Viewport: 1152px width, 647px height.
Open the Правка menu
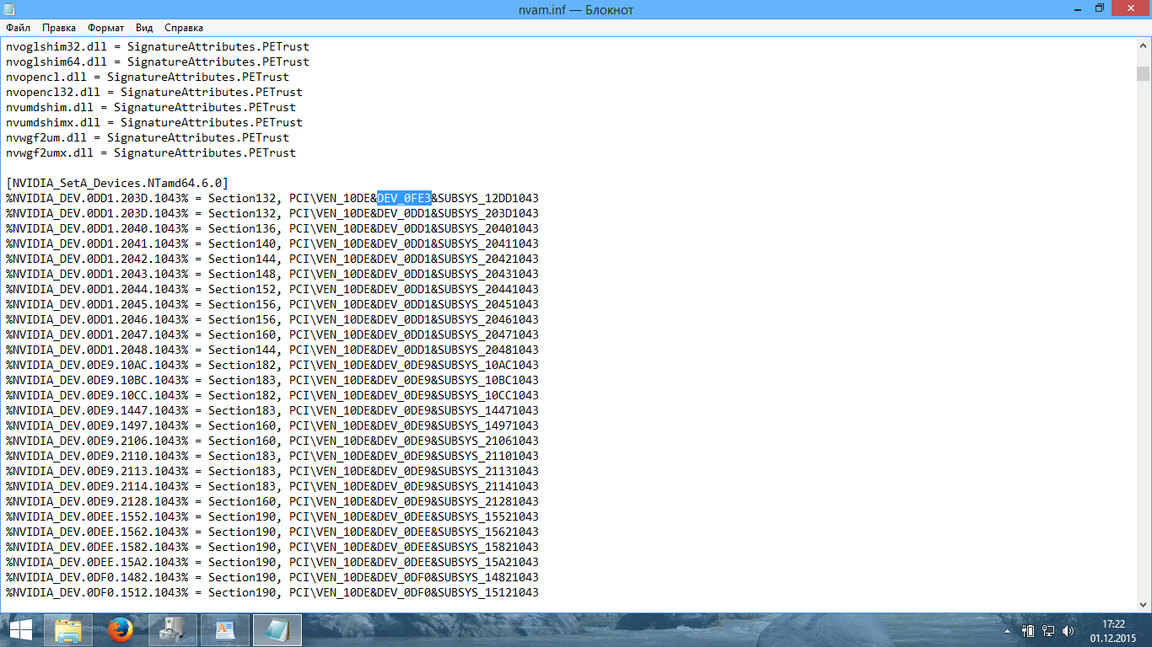point(58,28)
